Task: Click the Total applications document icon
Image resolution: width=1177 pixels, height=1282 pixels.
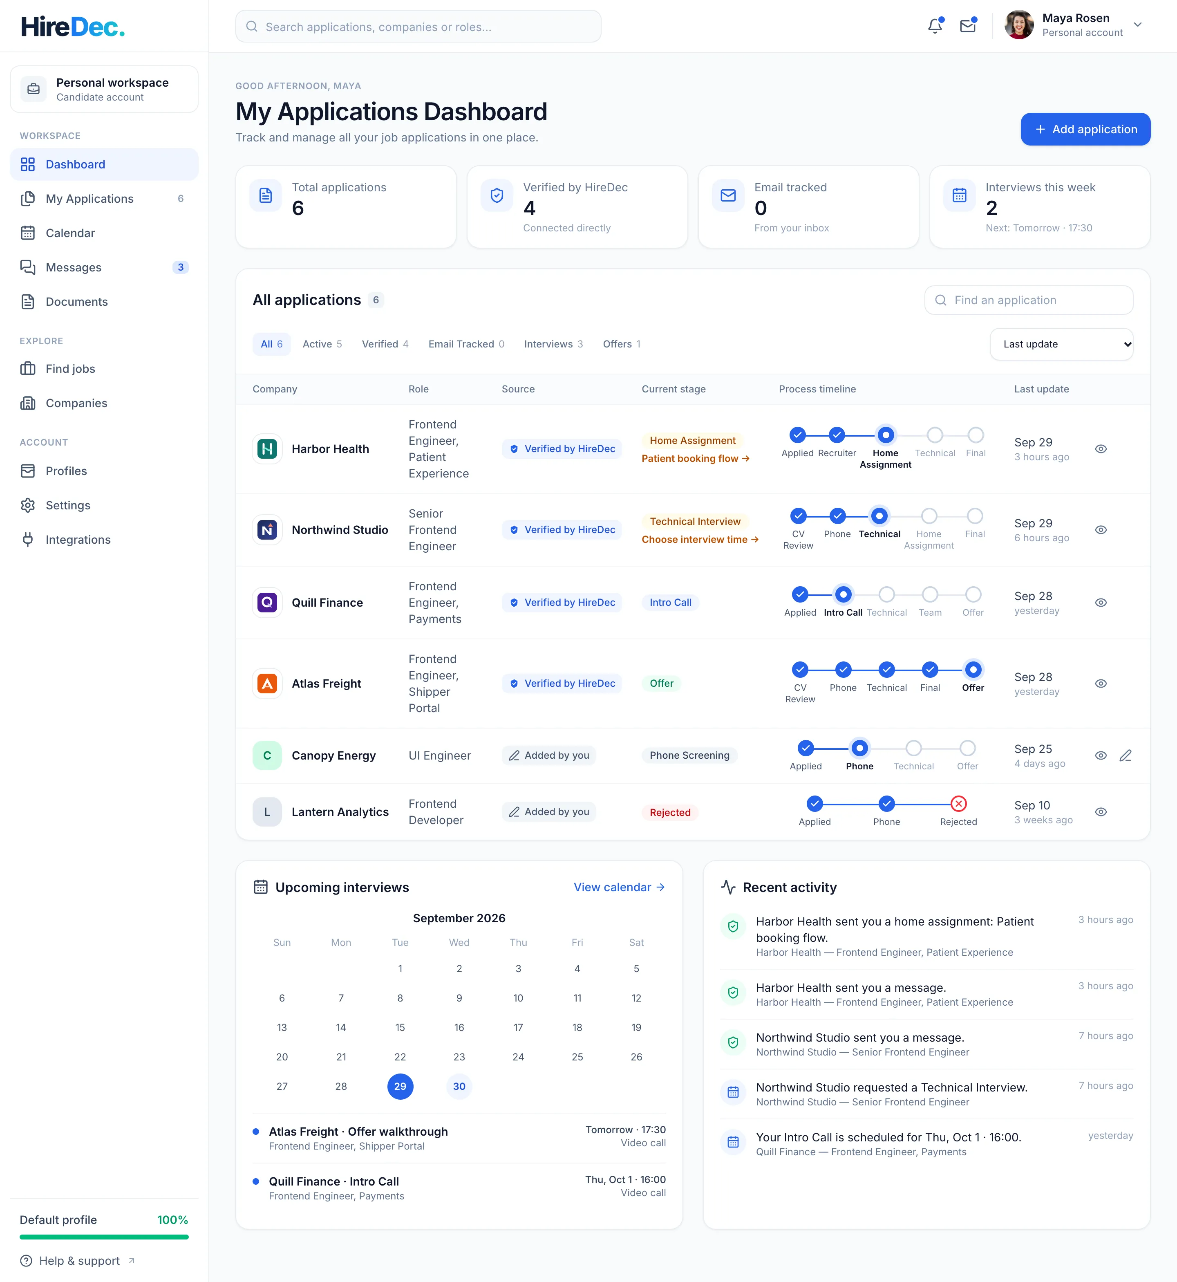Action: point(266,196)
